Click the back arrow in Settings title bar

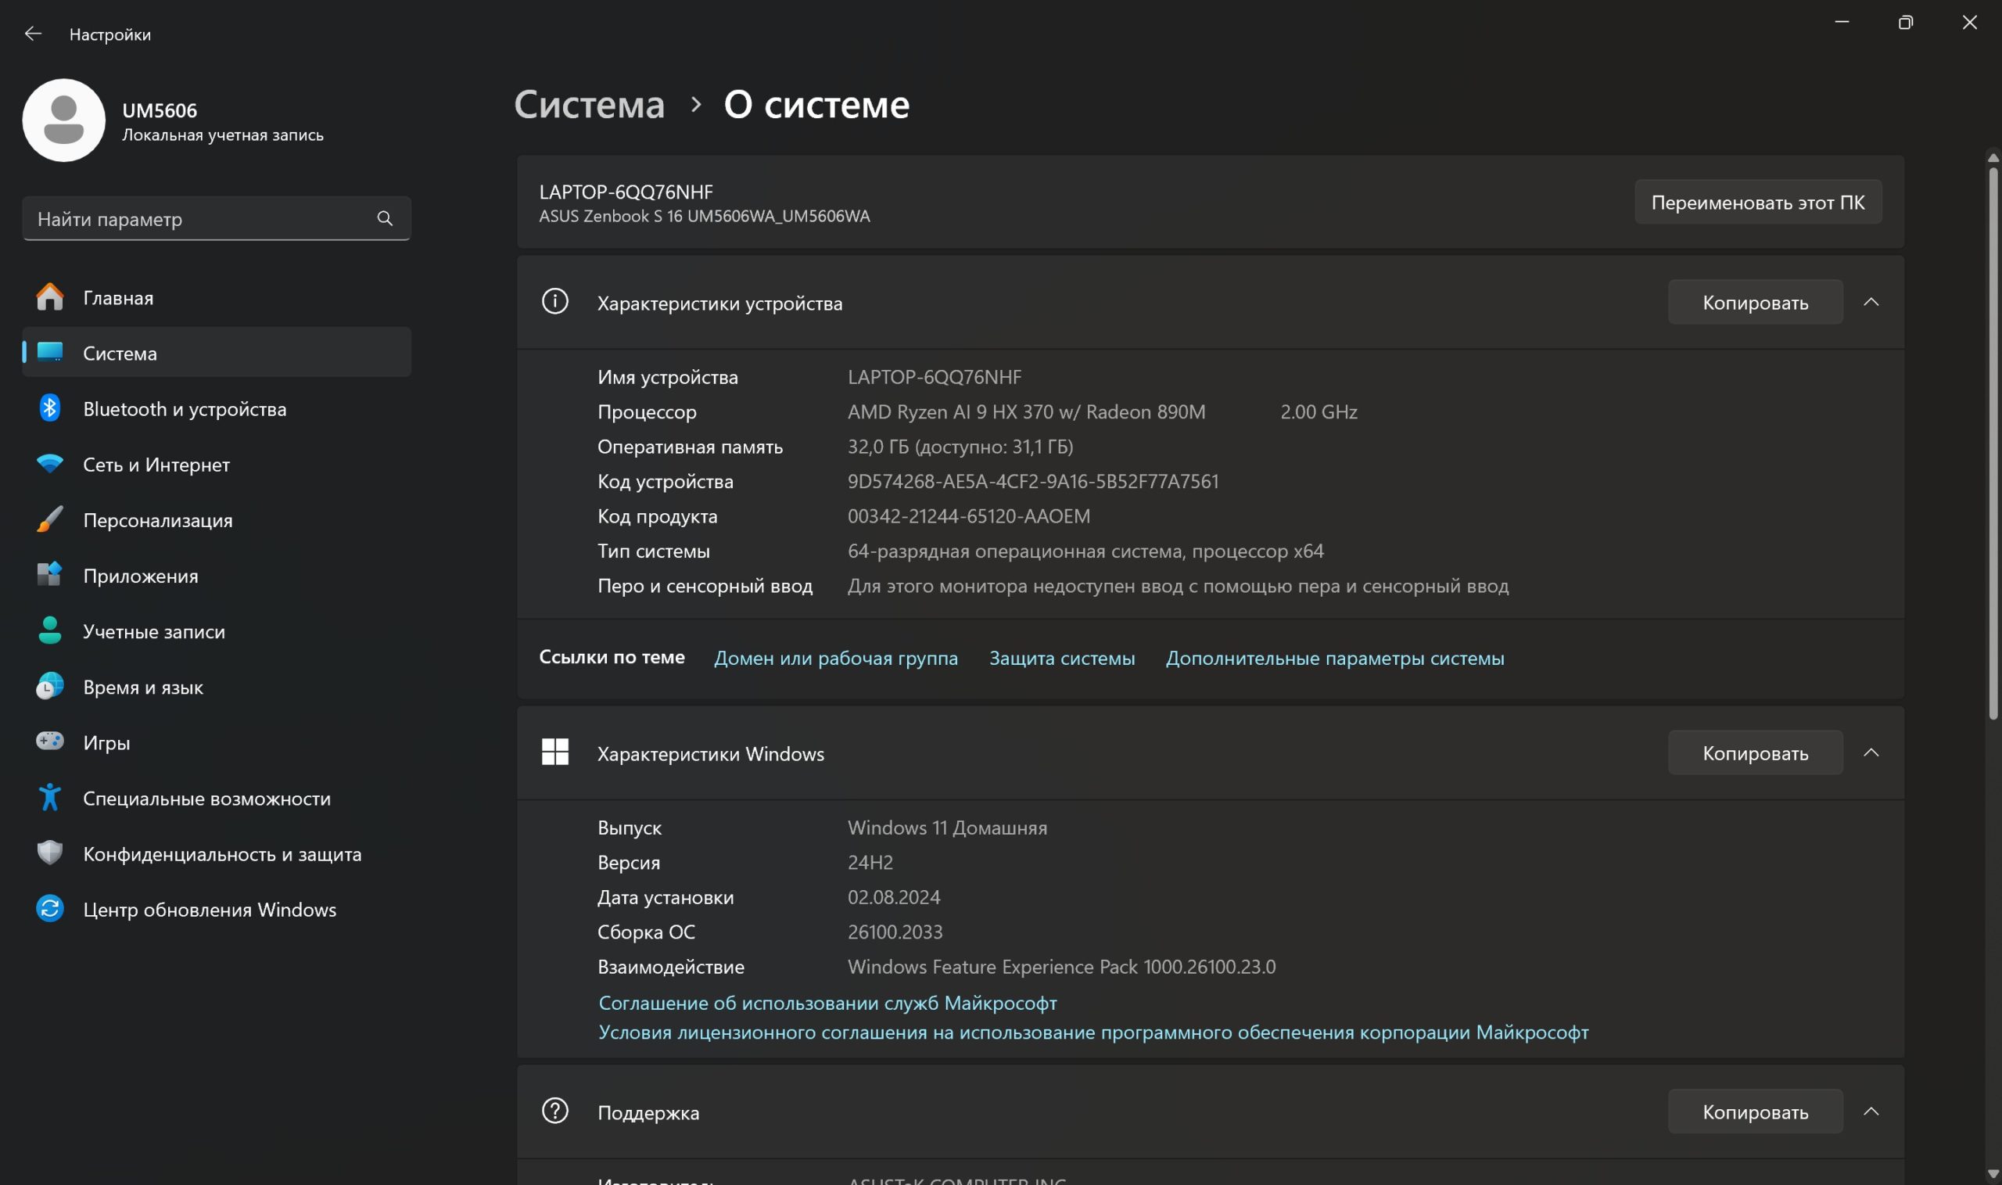(33, 34)
